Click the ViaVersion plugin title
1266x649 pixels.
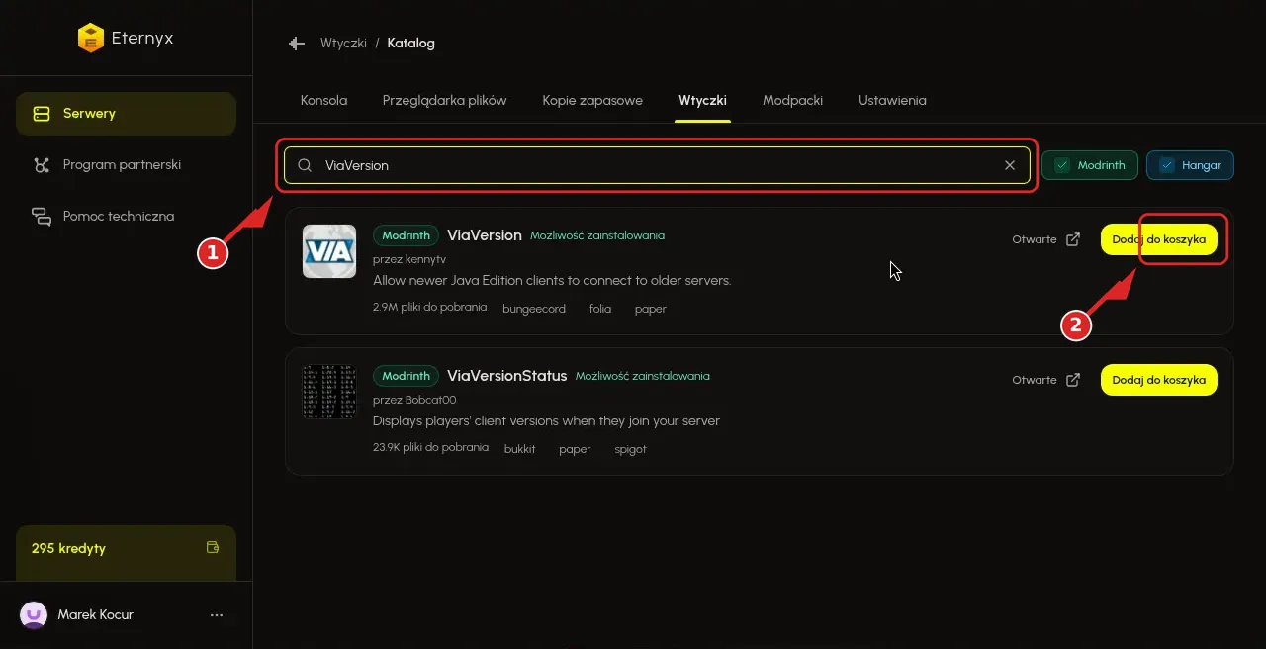485,235
